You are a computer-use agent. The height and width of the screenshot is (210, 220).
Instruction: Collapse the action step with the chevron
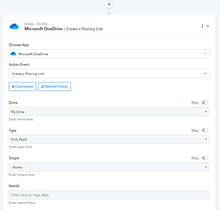click(208, 26)
